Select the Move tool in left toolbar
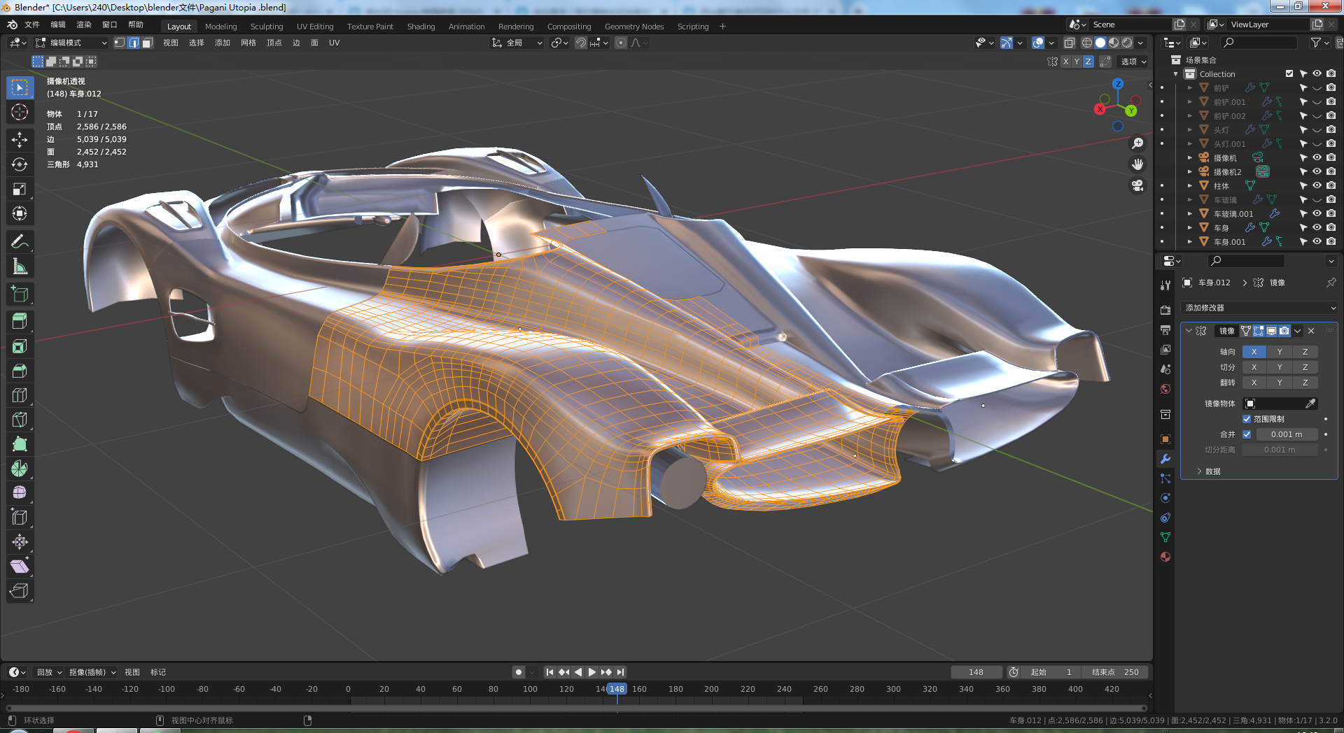Viewport: 1344px width, 733px height. click(20, 140)
